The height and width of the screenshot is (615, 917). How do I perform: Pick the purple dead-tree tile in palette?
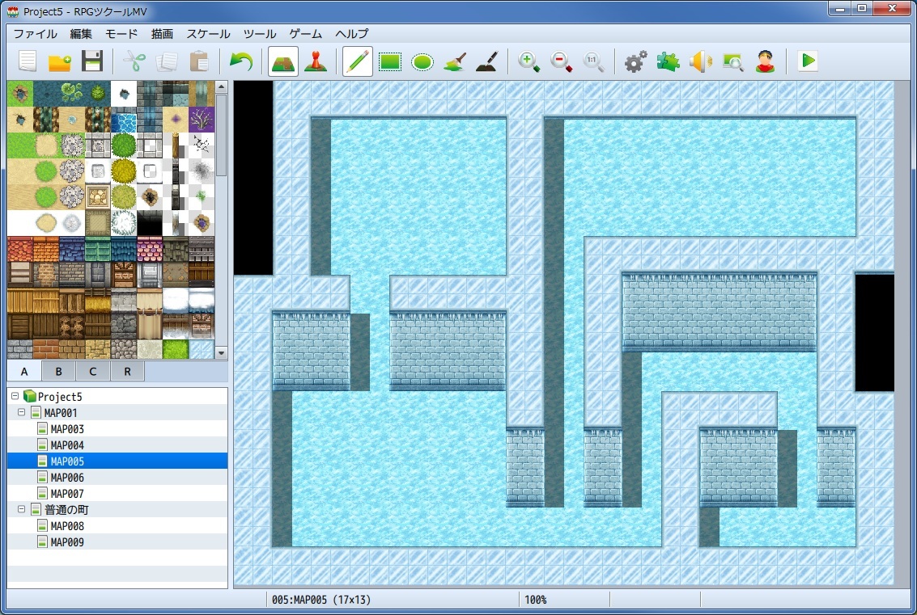click(x=202, y=120)
